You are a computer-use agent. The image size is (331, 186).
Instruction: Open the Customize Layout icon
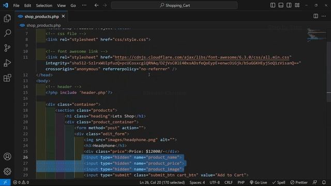coord(297,5)
